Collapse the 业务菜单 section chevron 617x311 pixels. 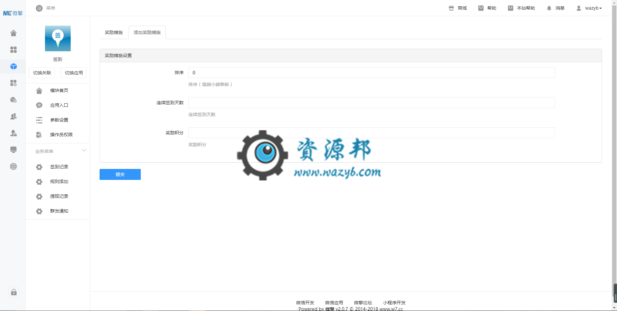(84, 150)
